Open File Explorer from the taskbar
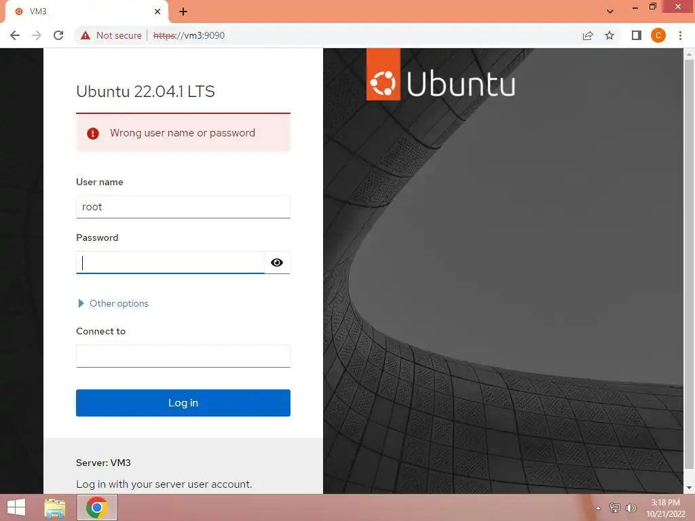695x521 pixels. (x=55, y=507)
